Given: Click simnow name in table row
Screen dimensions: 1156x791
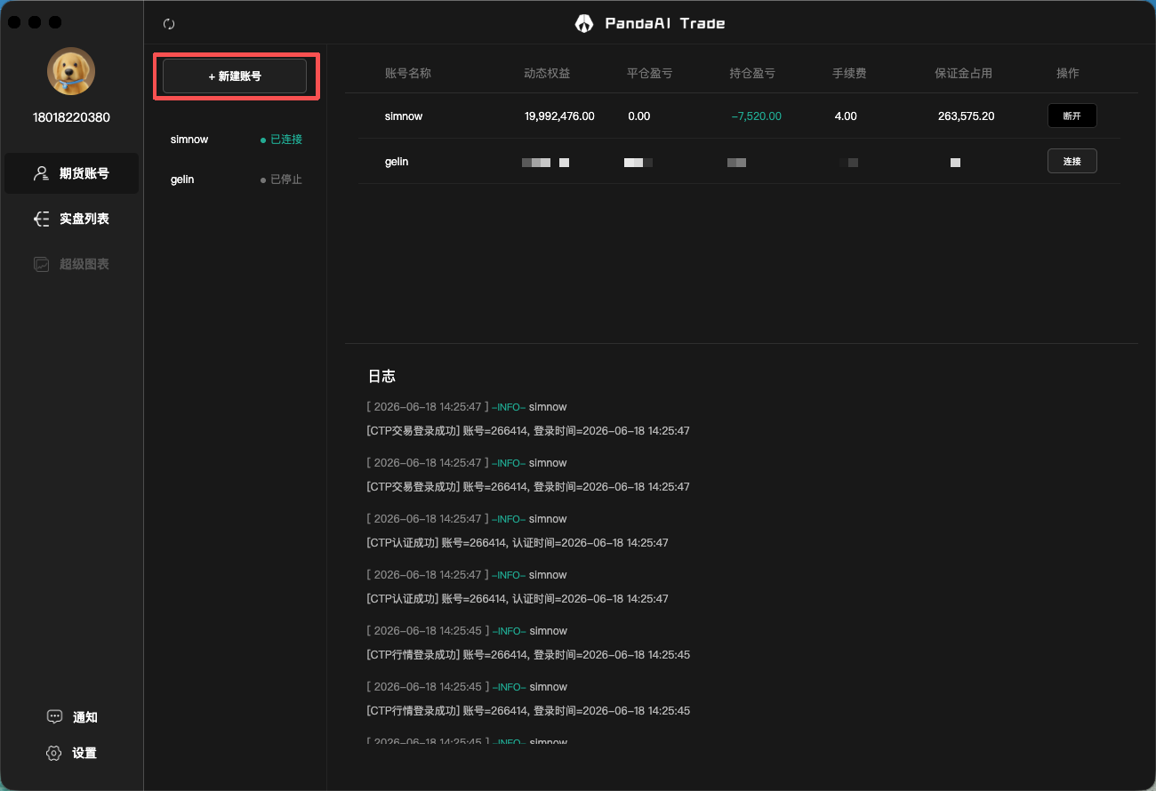Looking at the screenshot, I should [404, 116].
